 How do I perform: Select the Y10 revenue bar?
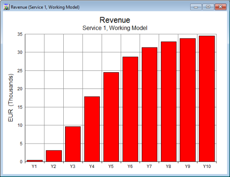tap(207, 99)
